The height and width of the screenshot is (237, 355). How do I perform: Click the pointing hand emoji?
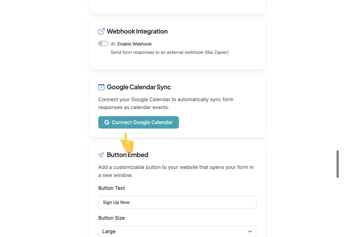click(x=127, y=142)
